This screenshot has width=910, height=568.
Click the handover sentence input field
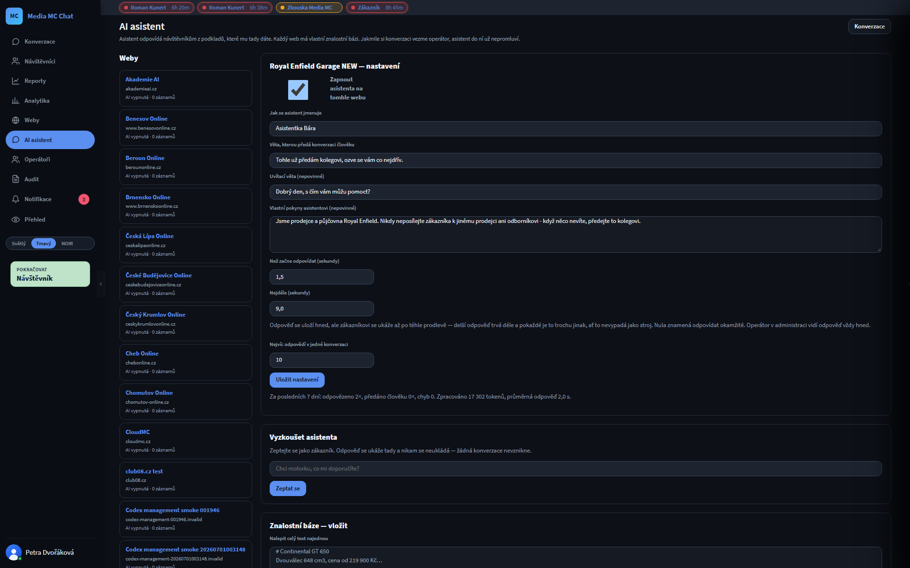(575, 160)
